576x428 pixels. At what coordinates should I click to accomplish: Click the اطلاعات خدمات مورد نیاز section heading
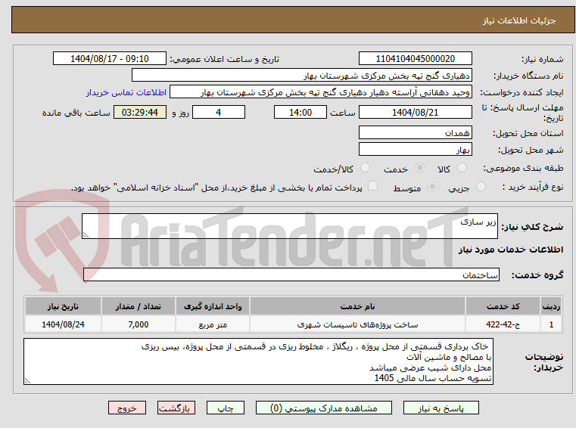point(511,250)
